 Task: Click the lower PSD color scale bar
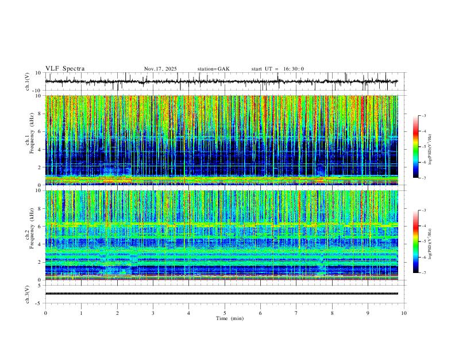coord(416,241)
